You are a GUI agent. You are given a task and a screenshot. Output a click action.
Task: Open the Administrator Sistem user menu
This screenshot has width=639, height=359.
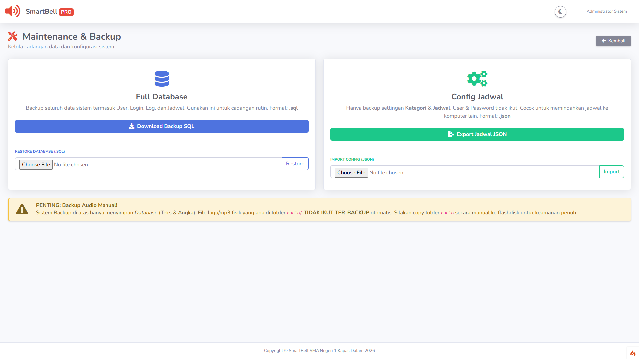click(x=606, y=11)
